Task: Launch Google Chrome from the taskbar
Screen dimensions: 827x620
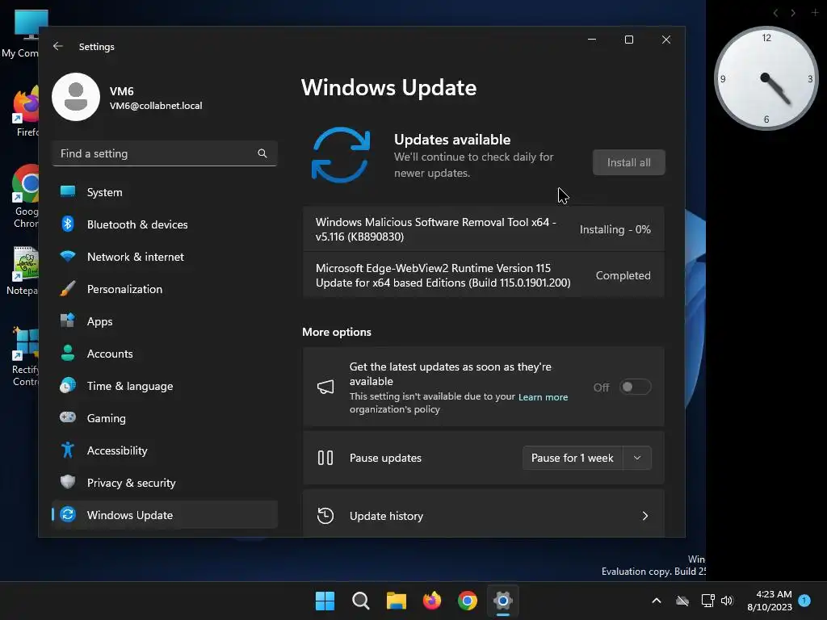Action: pos(468,601)
